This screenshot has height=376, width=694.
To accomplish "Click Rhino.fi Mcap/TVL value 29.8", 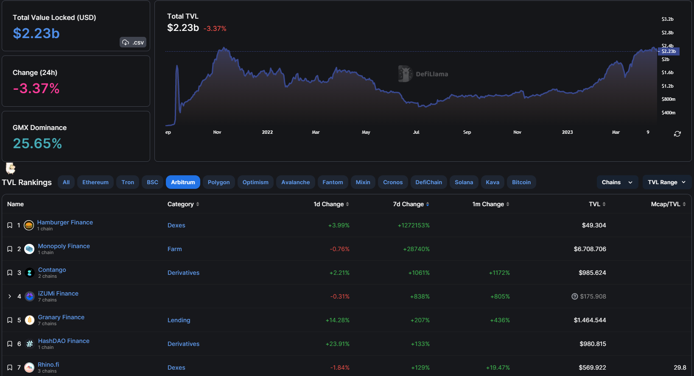I will pyautogui.click(x=680, y=368).
